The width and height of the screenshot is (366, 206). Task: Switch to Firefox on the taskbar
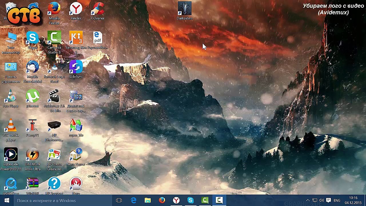[x=162, y=200]
